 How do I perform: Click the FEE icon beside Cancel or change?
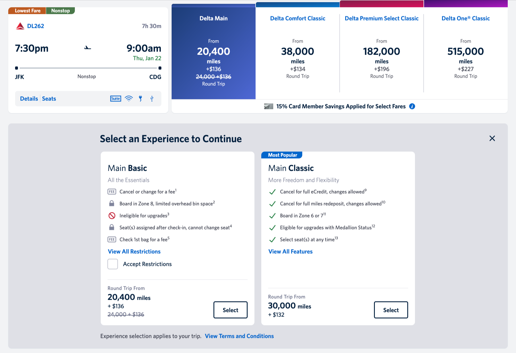click(x=112, y=192)
